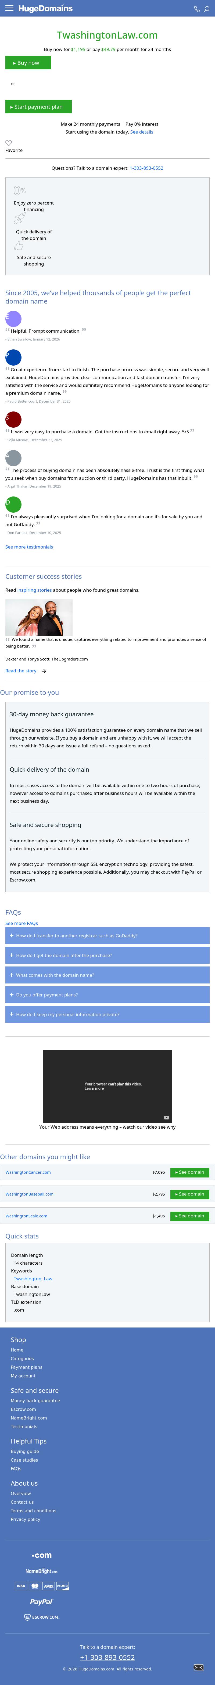
Task: Click the PayPal logo in footer
Action: click(x=41, y=1601)
